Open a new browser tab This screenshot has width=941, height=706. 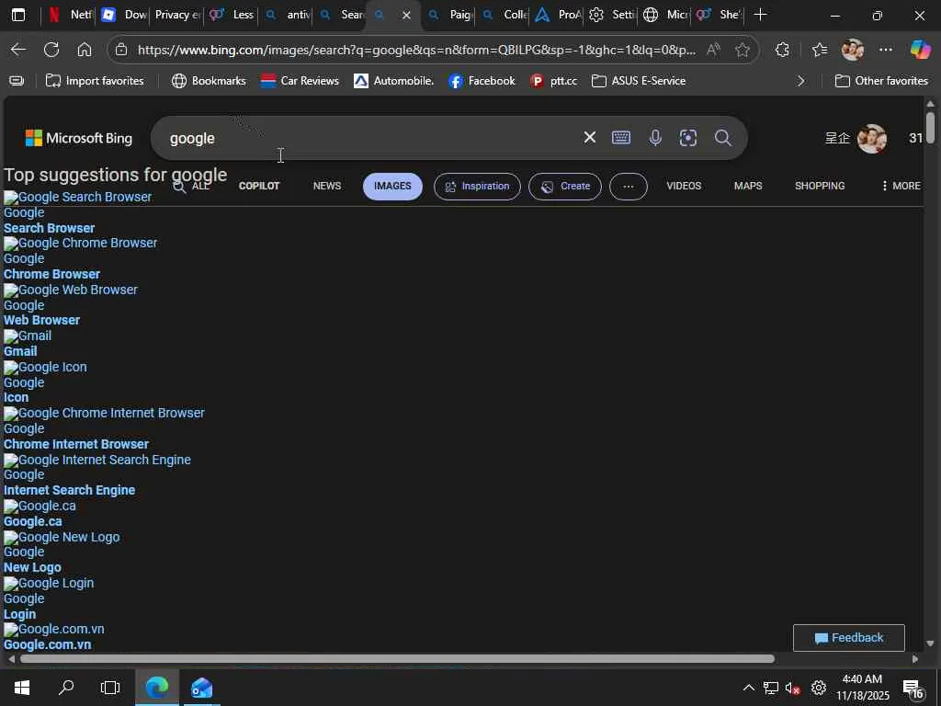tap(760, 15)
